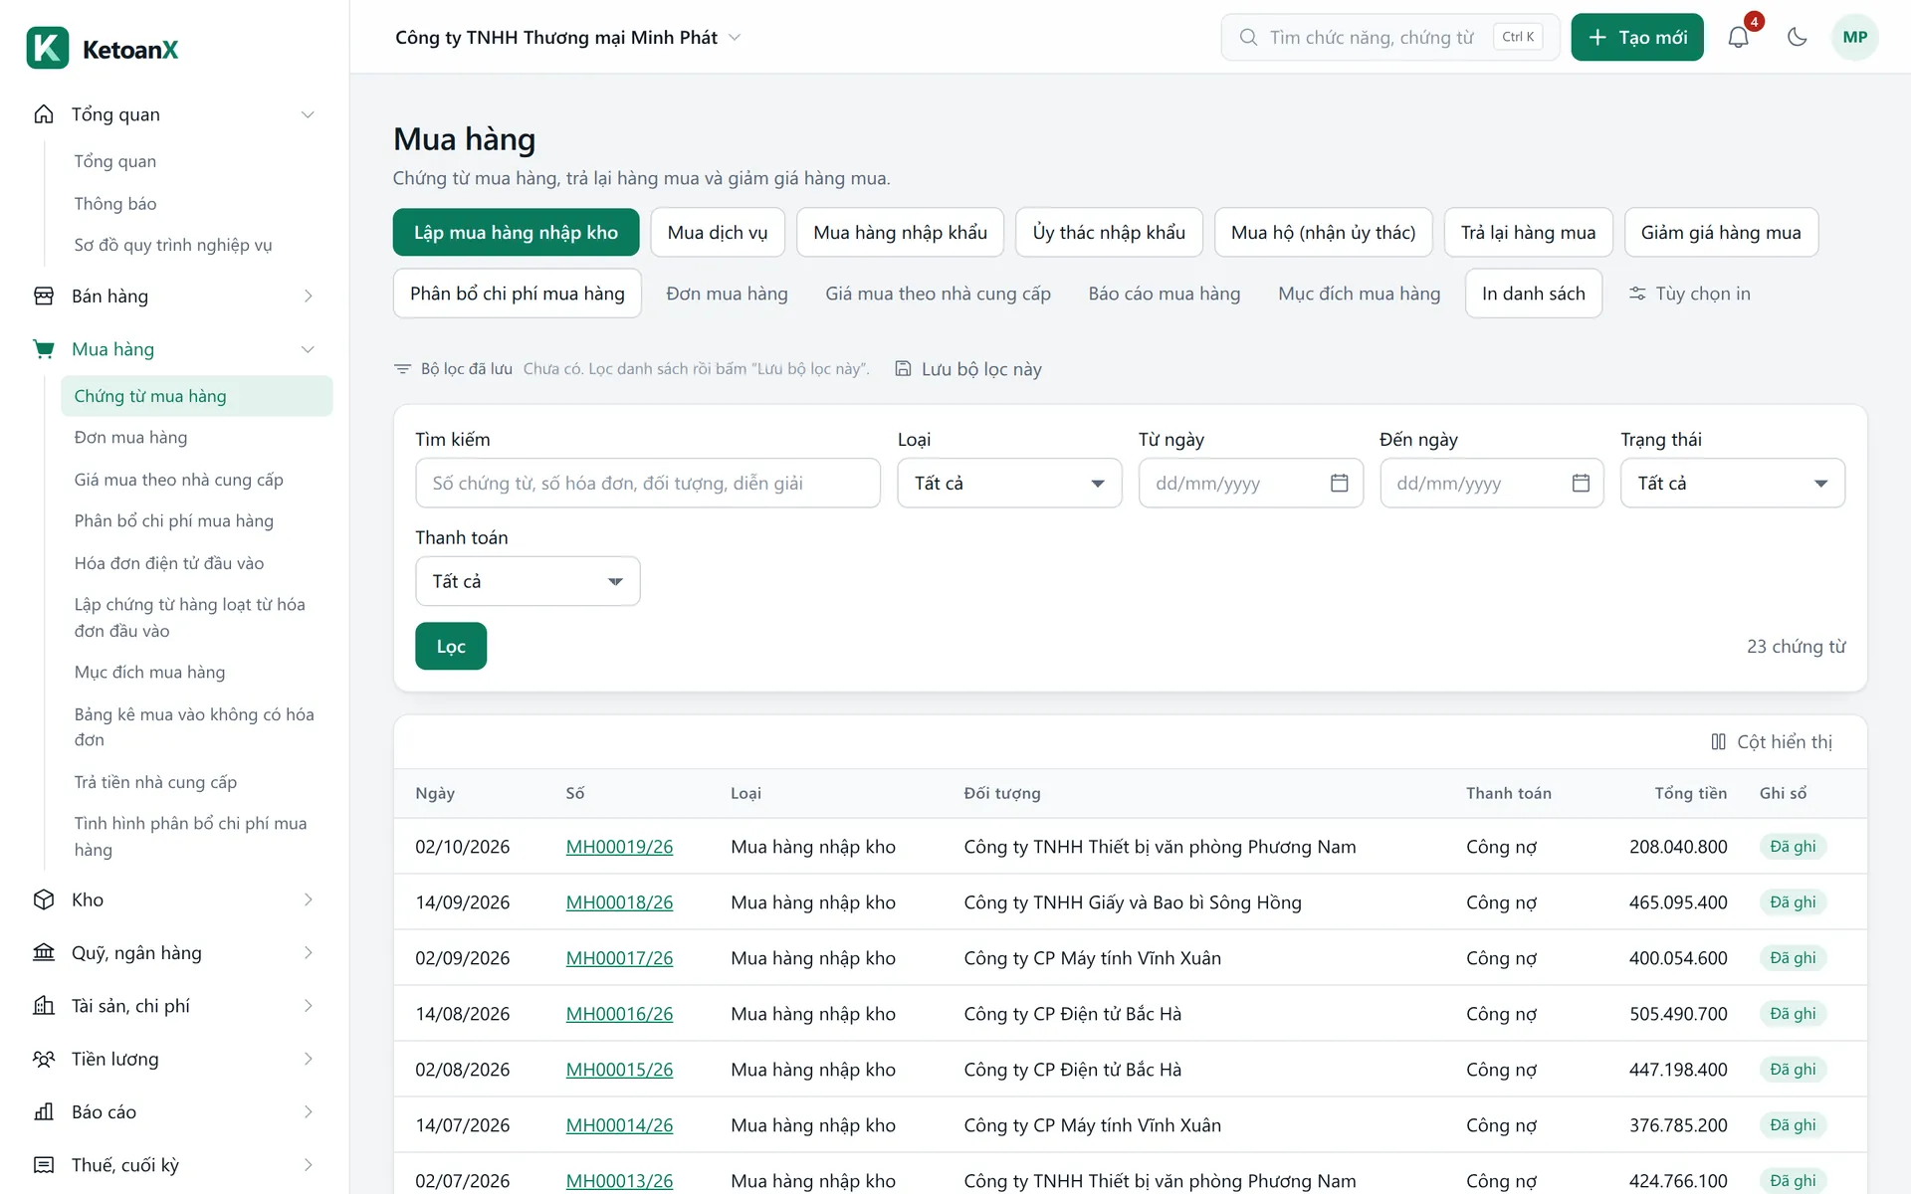This screenshot has width=1911, height=1194.
Task: Click the Thuế, cuối kỳ icon
Action: click(x=44, y=1165)
